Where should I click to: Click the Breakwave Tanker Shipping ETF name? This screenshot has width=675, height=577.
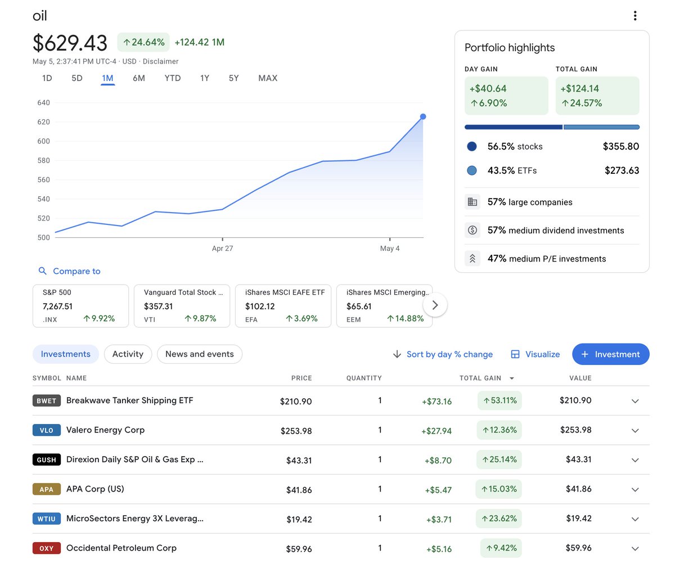(x=130, y=400)
